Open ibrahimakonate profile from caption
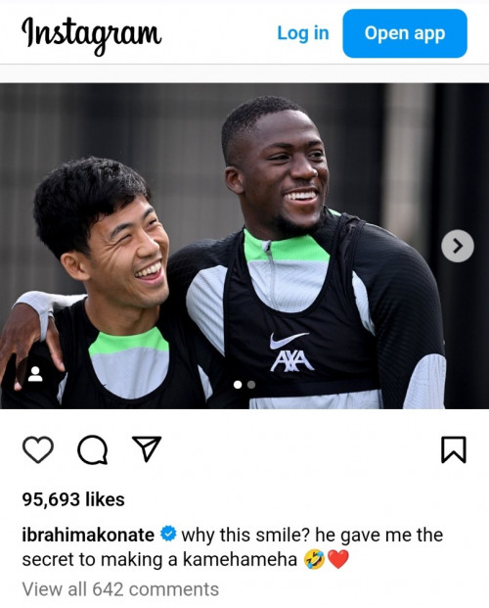Viewport: 489px width, 608px height. click(x=88, y=536)
